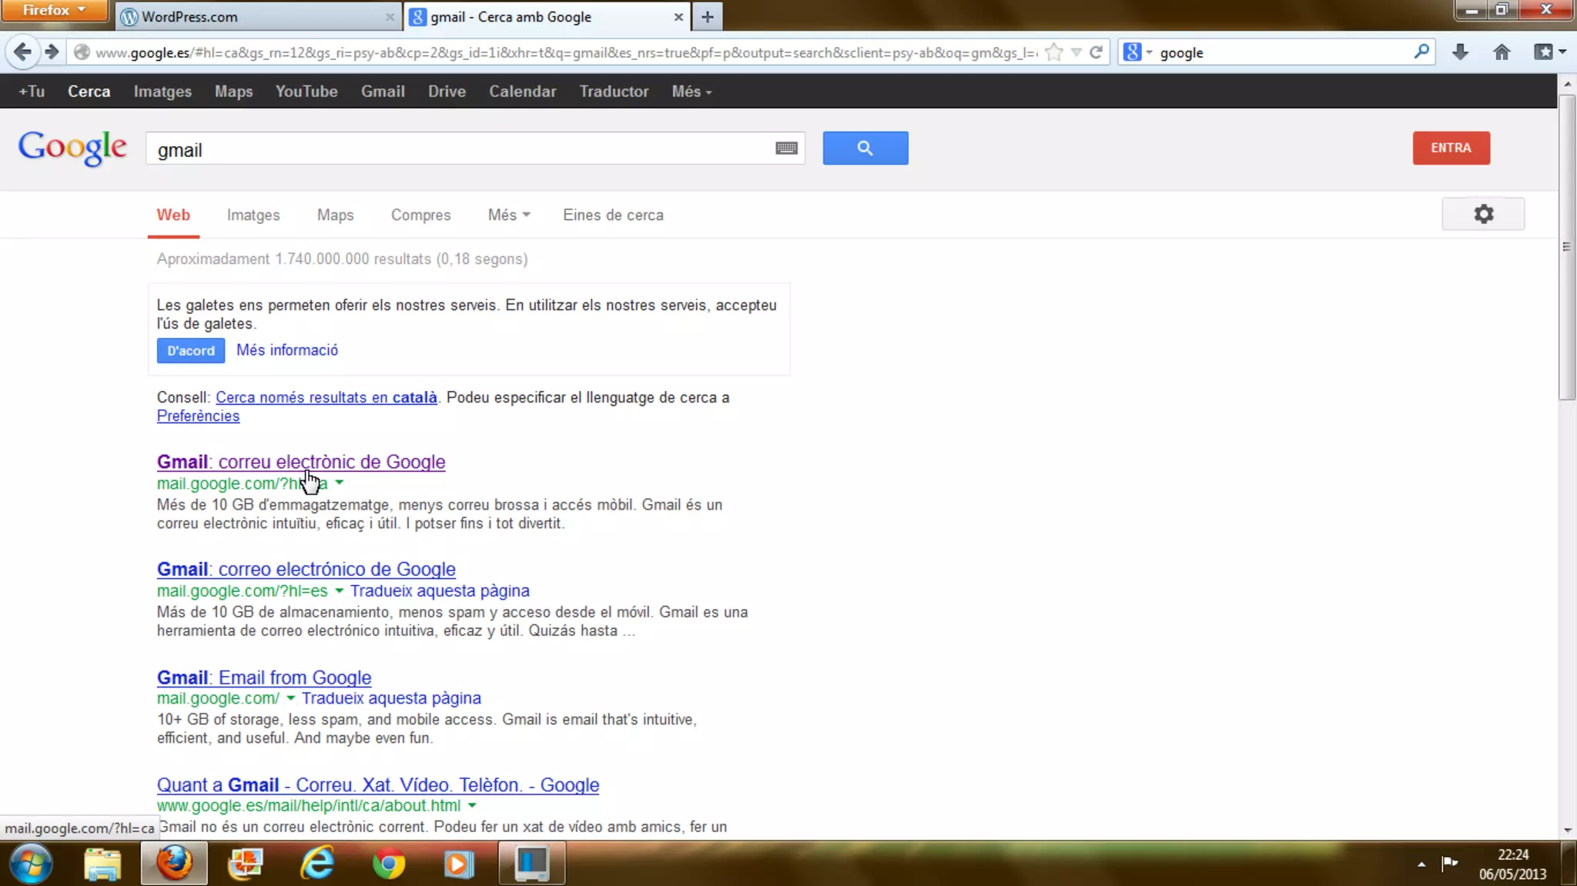Open the bookmarks toolbar icon

click(x=1543, y=52)
